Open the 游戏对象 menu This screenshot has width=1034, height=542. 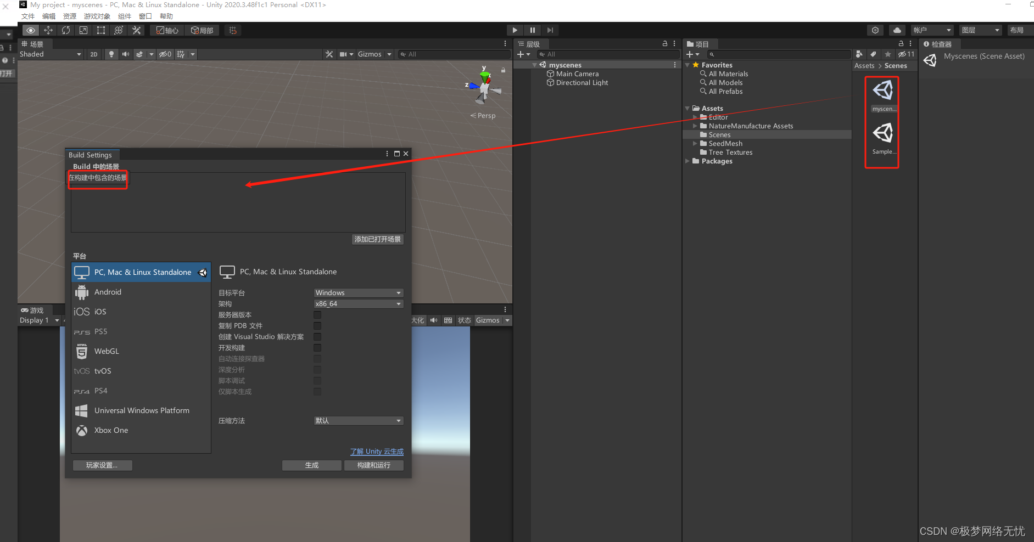[97, 16]
